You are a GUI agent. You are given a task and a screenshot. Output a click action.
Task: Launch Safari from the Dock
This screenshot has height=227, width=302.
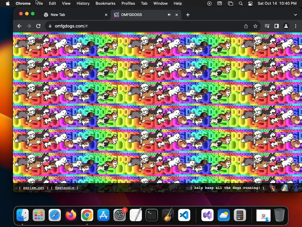(55, 215)
